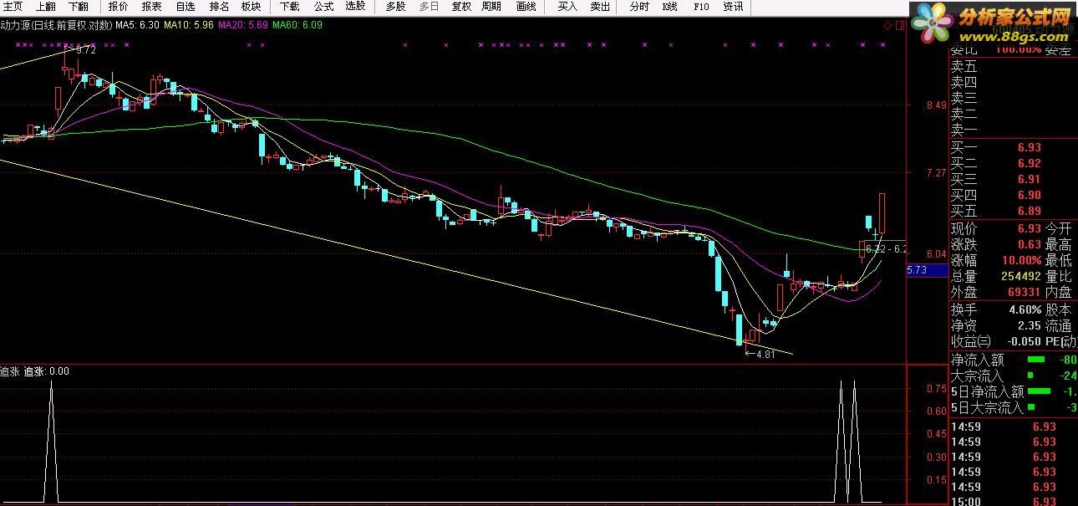Switch to 多日 multi-day view
The height and width of the screenshot is (506, 1078).
click(429, 7)
